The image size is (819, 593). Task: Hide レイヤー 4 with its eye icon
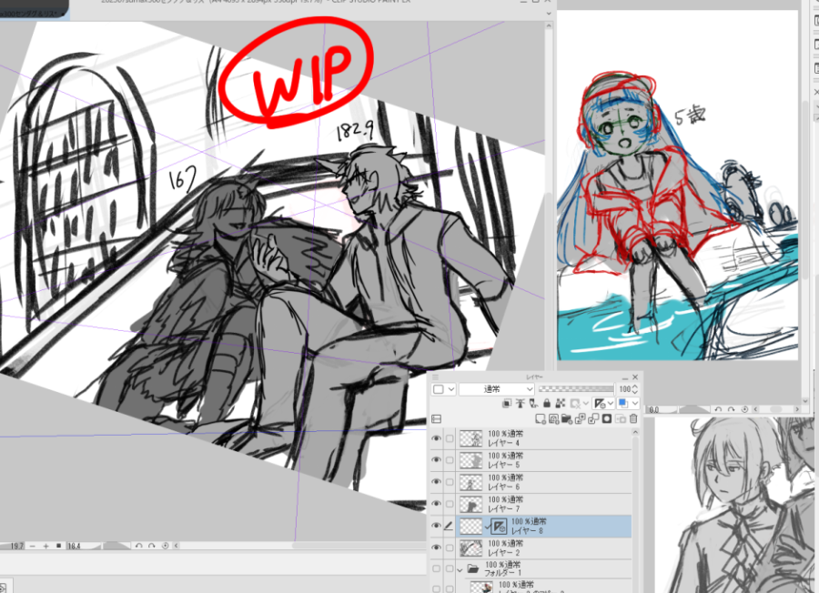(436, 438)
